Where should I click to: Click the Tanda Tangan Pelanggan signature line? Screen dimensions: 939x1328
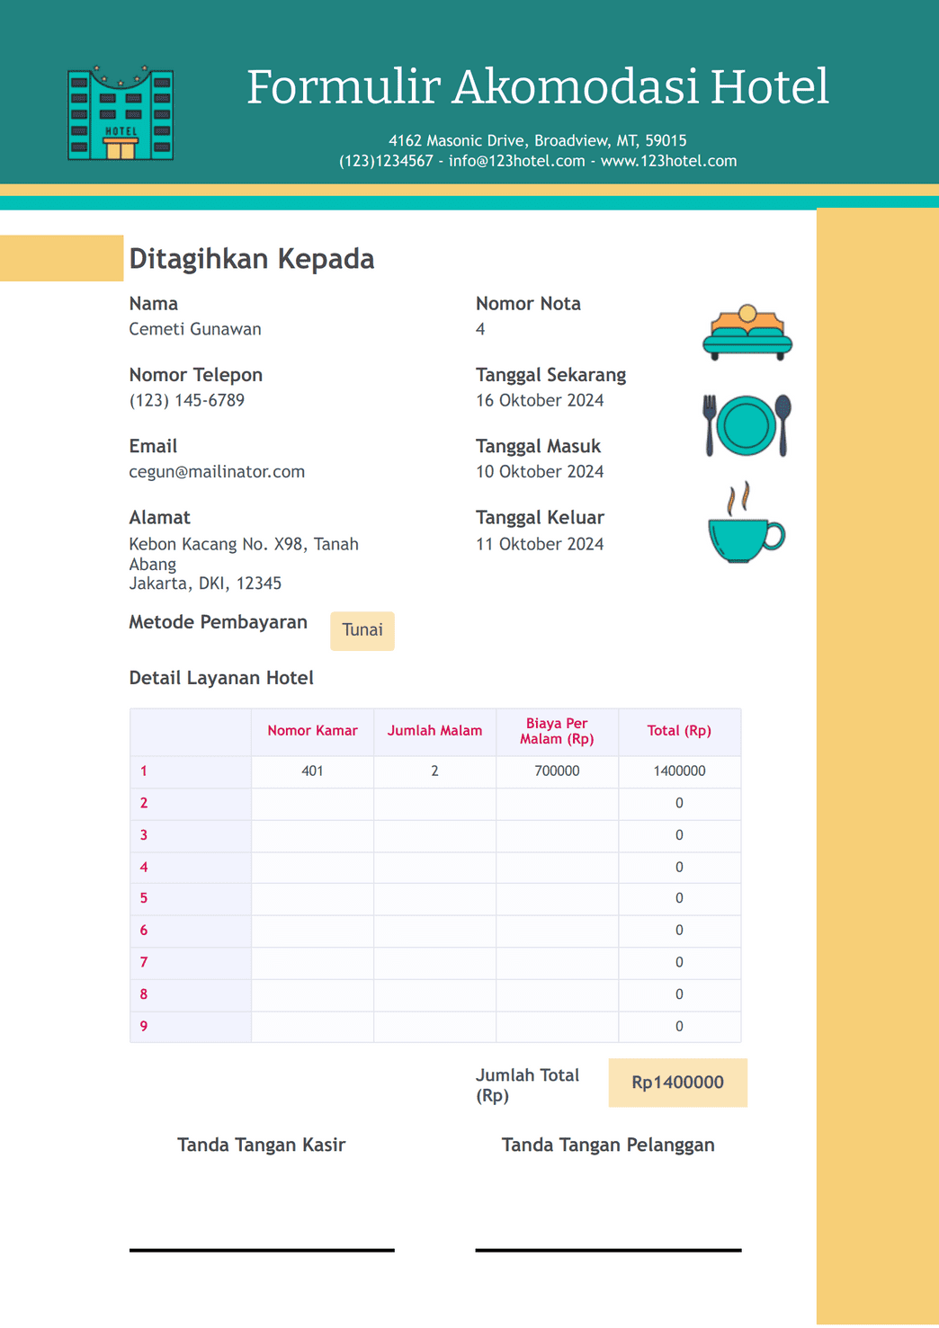click(608, 1250)
